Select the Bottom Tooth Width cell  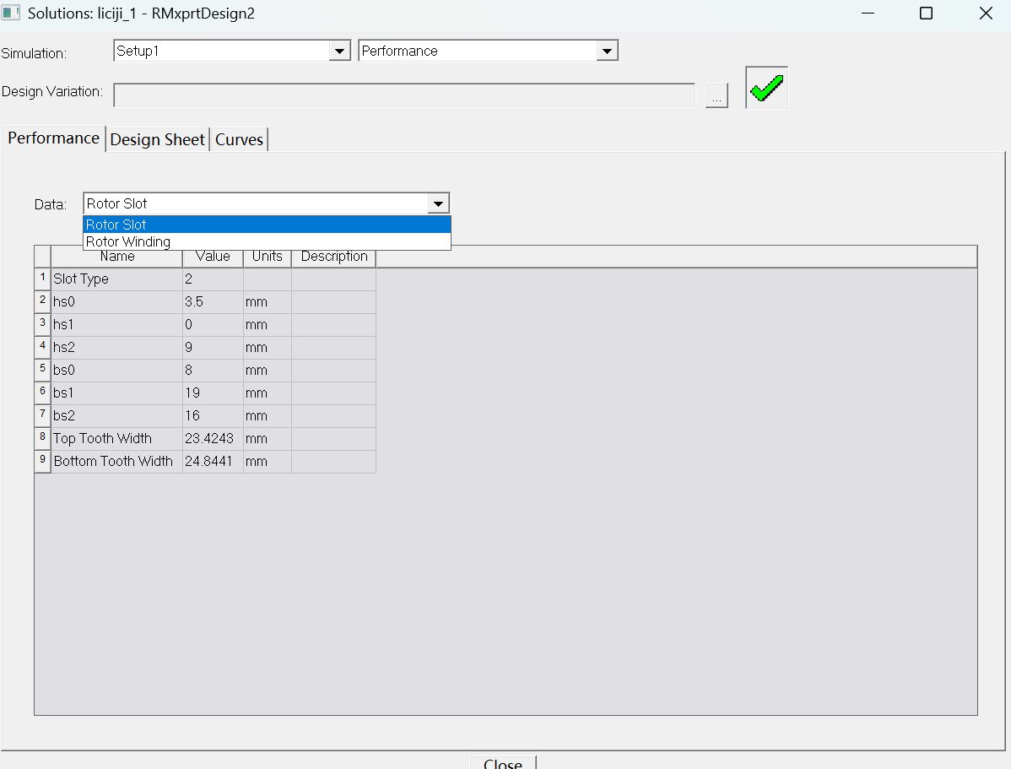pyautogui.click(x=116, y=461)
